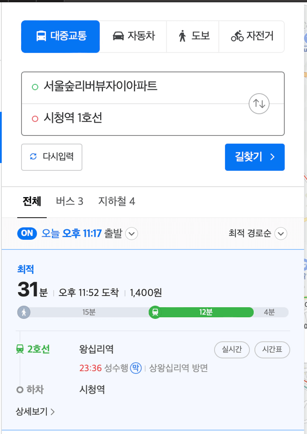
Task: Click the refresh icon in 다시입력
Action: coord(33,157)
